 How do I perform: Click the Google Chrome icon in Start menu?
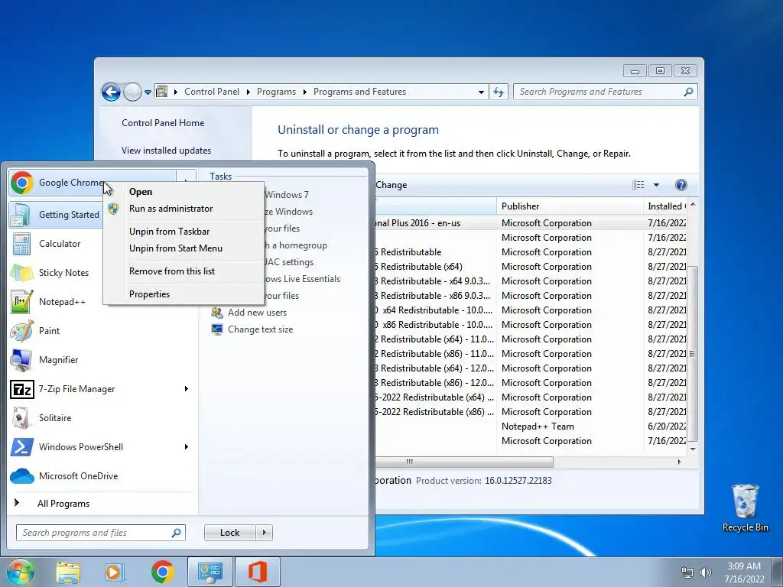tap(22, 183)
